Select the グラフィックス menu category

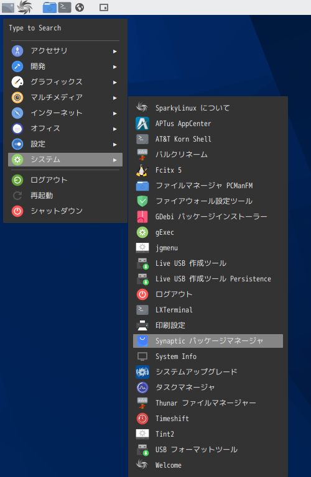point(65,82)
